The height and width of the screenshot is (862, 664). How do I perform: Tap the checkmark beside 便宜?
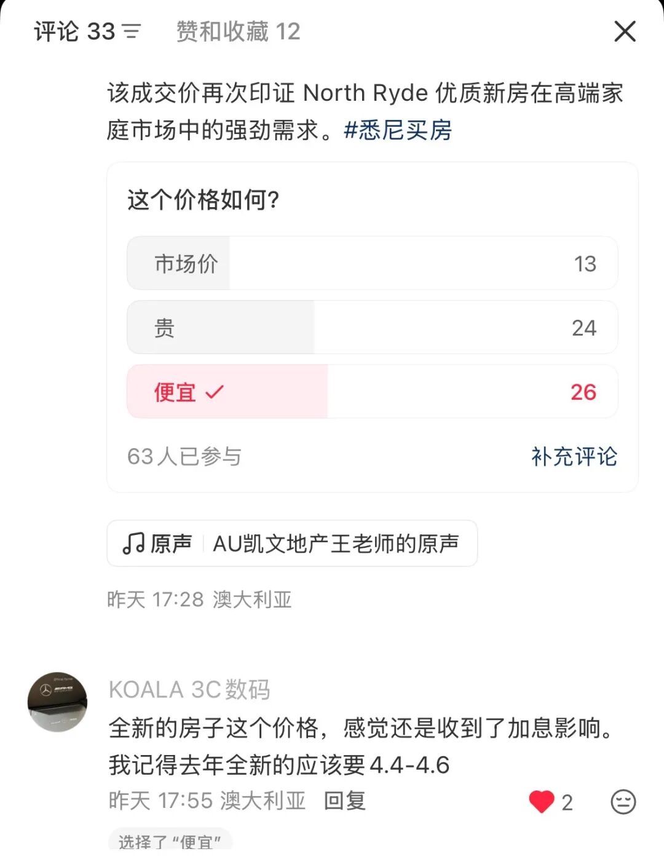tap(214, 392)
